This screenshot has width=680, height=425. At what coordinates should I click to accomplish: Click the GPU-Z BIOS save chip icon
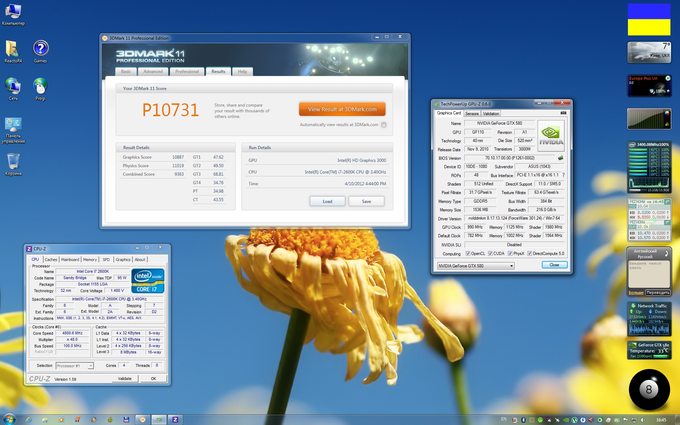[560, 158]
